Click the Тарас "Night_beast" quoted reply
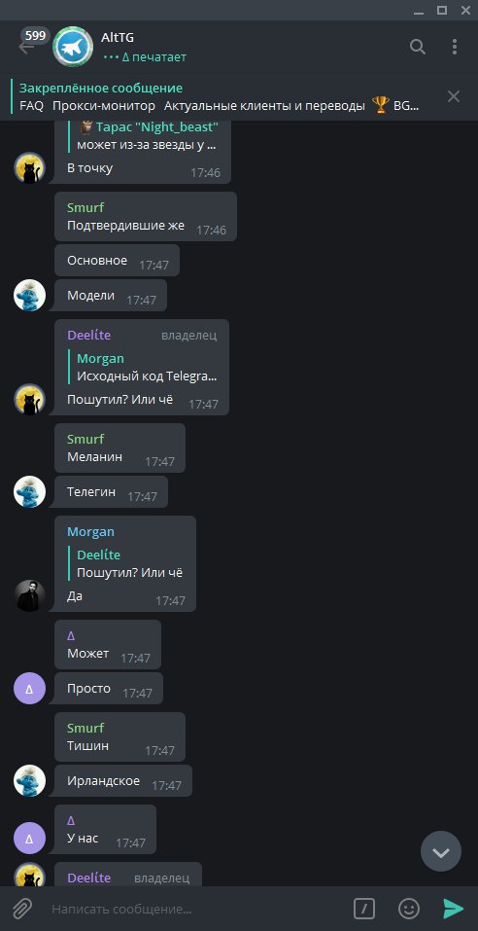Viewport: 478px width, 931px height. tap(144, 136)
